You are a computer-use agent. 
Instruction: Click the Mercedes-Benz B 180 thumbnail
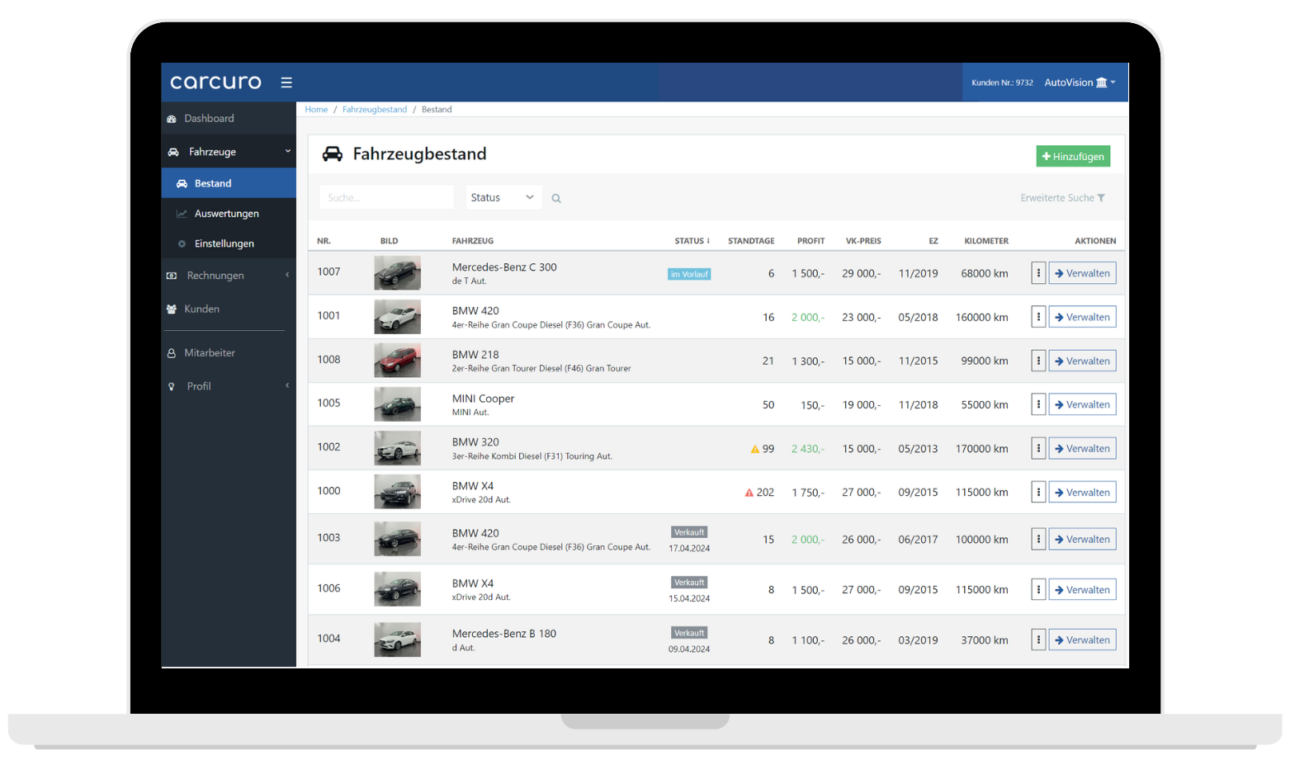[x=397, y=639]
